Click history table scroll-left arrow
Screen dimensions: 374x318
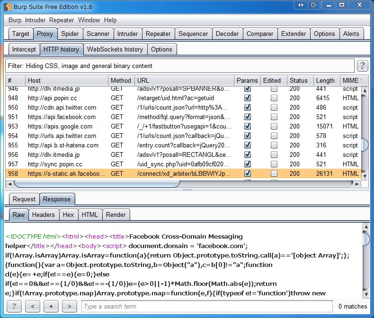9,184
